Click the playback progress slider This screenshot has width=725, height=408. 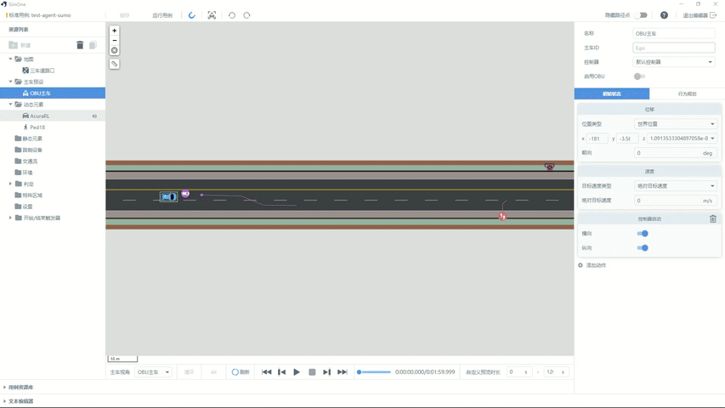(x=374, y=372)
